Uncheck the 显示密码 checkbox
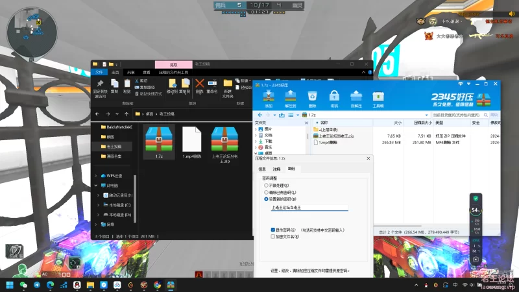Screen dimensions: 519x292 tap(272, 230)
